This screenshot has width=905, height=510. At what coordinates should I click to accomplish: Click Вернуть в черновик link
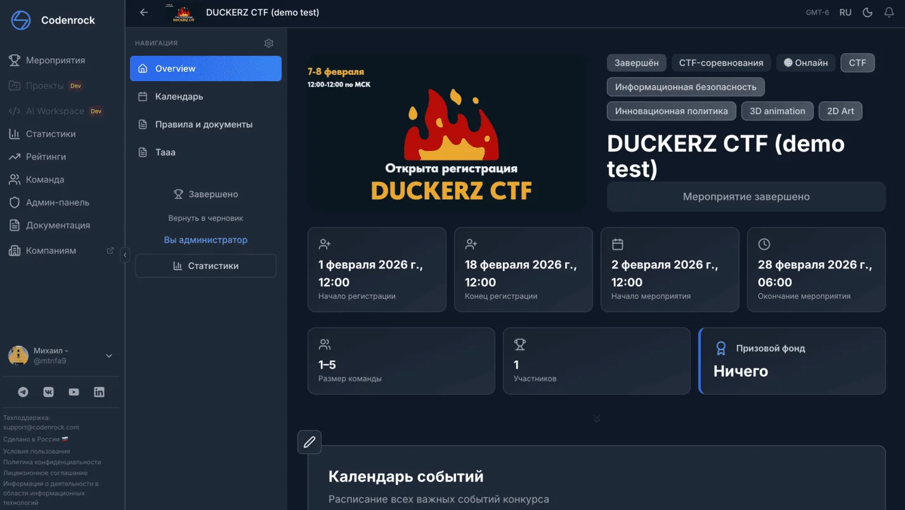tap(205, 218)
